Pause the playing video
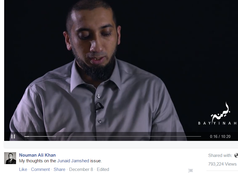 click(x=13, y=136)
